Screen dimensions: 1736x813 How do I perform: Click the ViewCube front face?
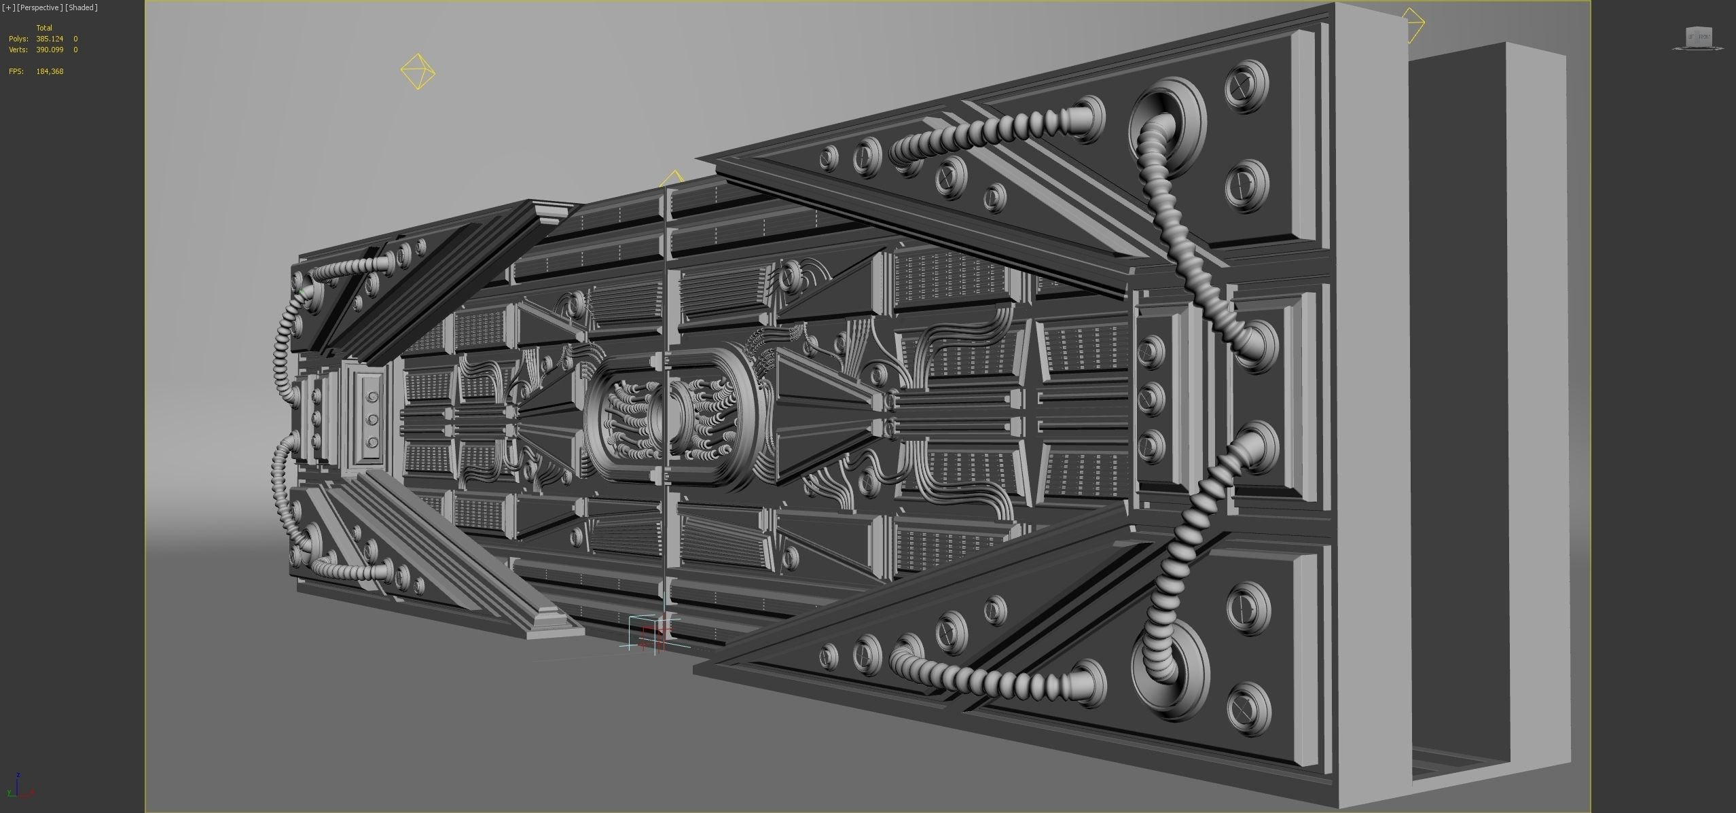[x=1703, y=36]
